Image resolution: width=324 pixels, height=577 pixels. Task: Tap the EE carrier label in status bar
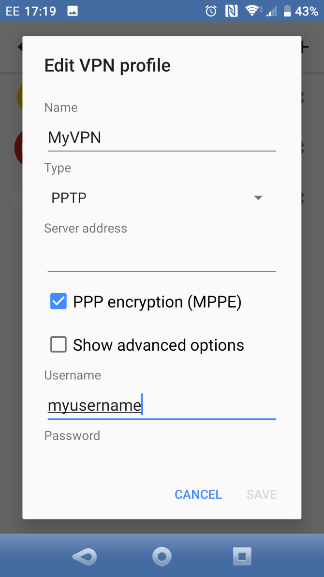pos(12,10)
